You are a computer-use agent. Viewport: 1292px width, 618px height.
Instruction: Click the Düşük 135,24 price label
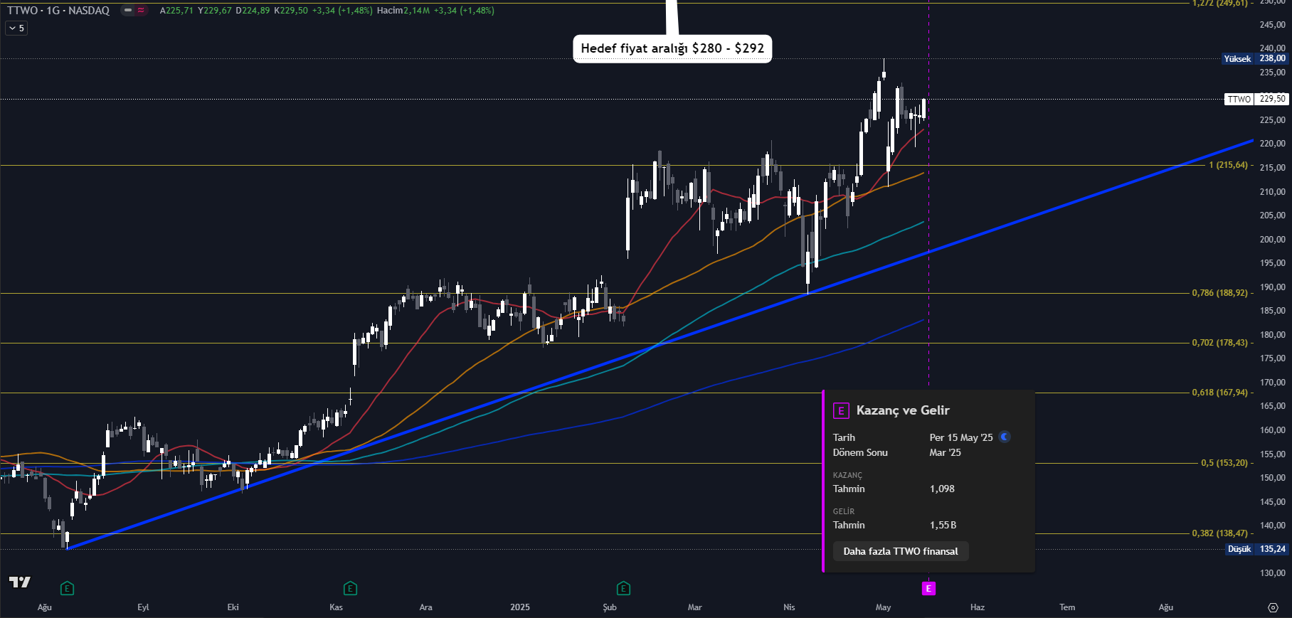point(1257,549)
